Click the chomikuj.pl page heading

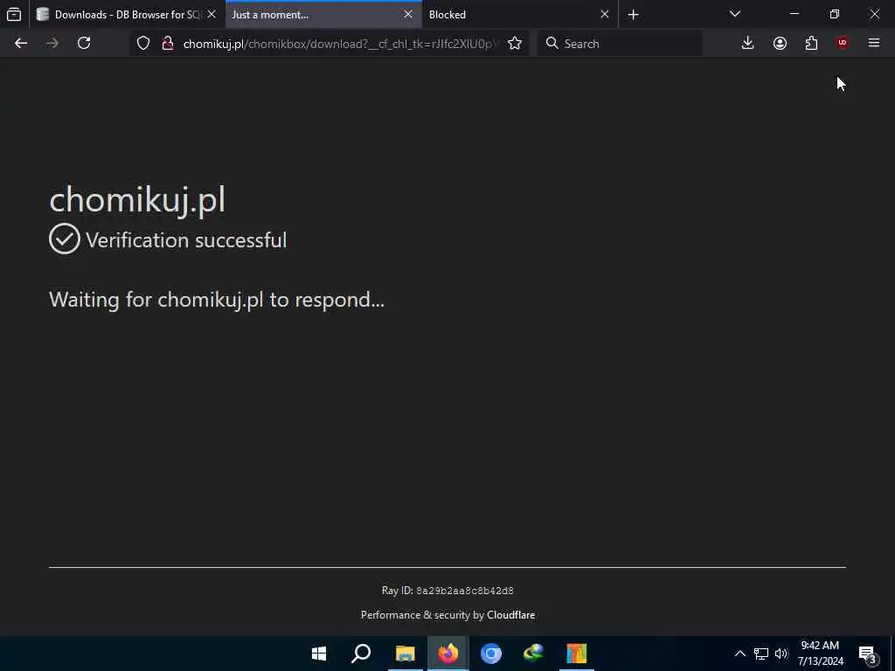[137, 200]
